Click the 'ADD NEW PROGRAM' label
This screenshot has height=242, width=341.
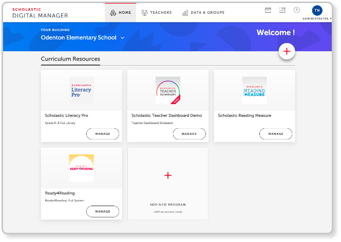tap(167, 205)
